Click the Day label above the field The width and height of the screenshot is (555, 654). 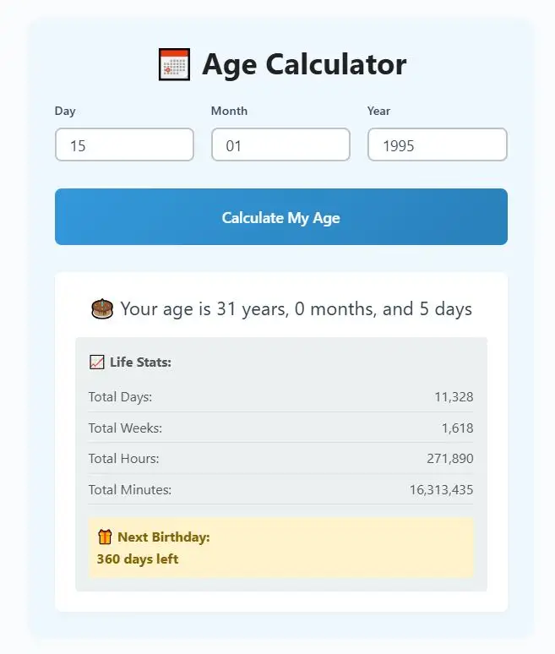coord(65,111)
